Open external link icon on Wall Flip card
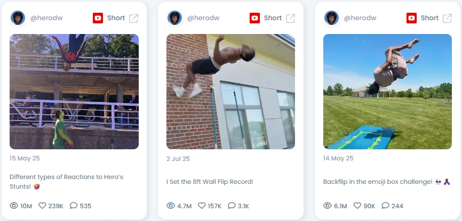462x221 pixels. 291,18
